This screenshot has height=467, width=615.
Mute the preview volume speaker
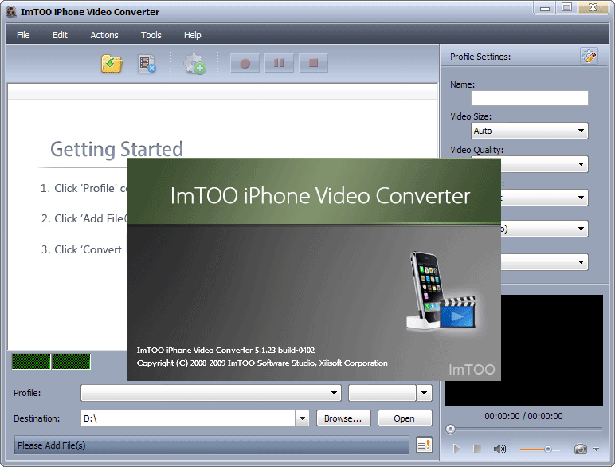499,449
